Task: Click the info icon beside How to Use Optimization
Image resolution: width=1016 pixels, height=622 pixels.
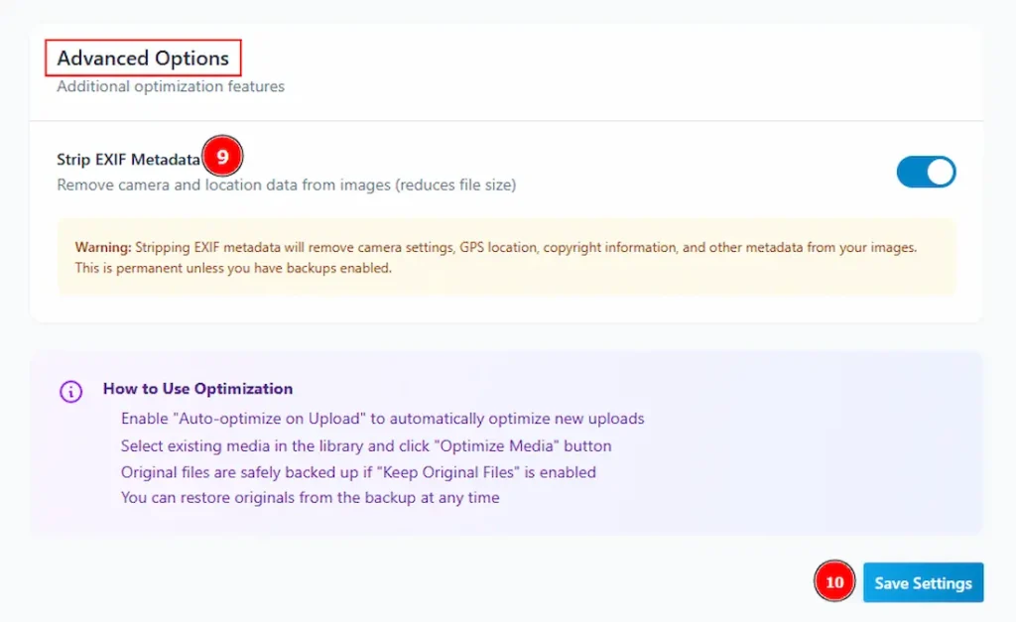Action: [70, 391]
